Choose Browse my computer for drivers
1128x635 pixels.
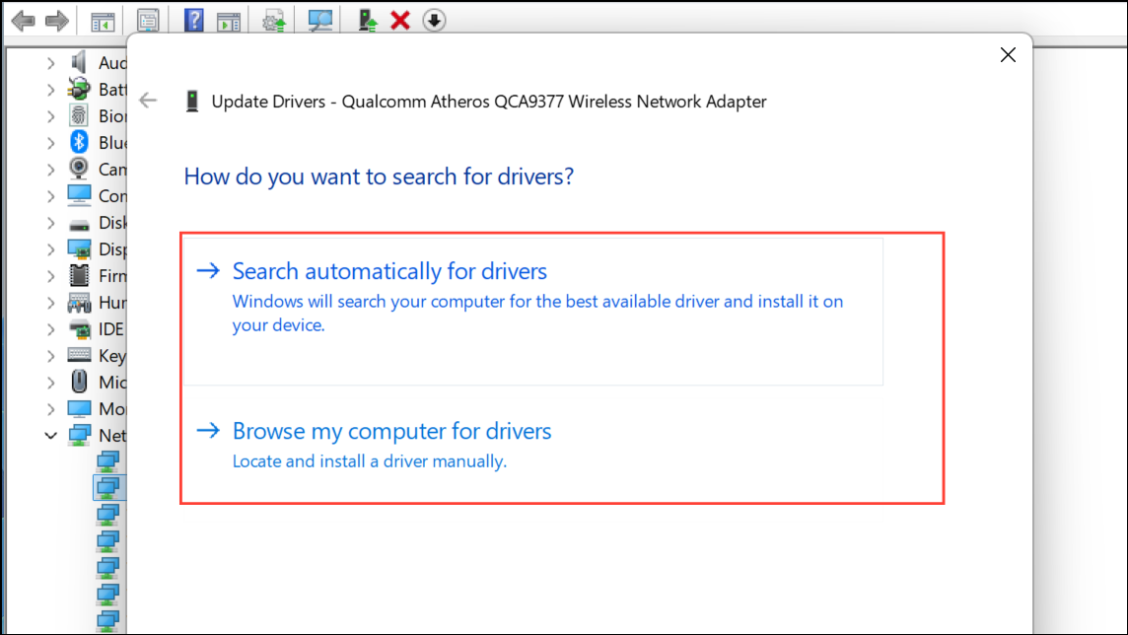point(391,431)
